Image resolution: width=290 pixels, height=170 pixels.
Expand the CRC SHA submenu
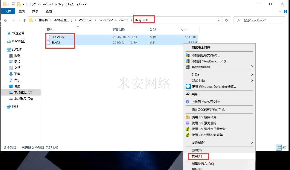click(x=219, y=81)
